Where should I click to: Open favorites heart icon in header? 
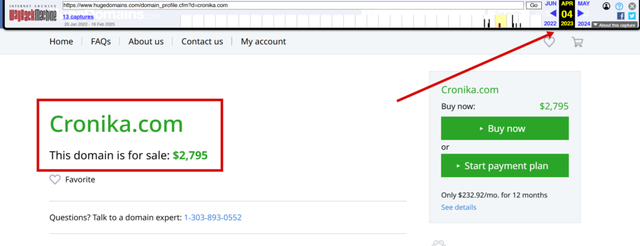[x=549, y=42]
